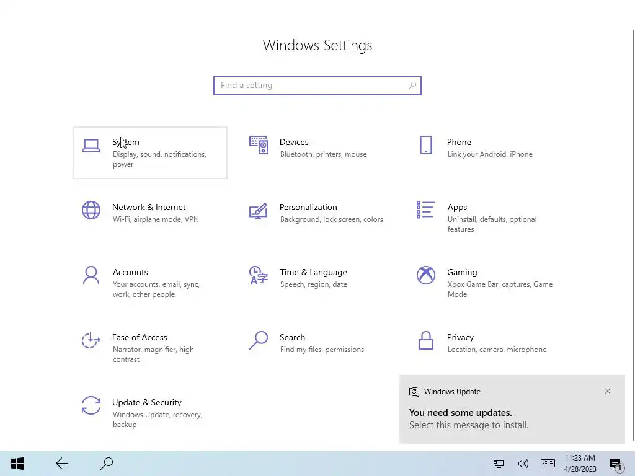Open touch keyboard tray icon
This screenshot has height=476, width=635.
(x=548, y=464)
